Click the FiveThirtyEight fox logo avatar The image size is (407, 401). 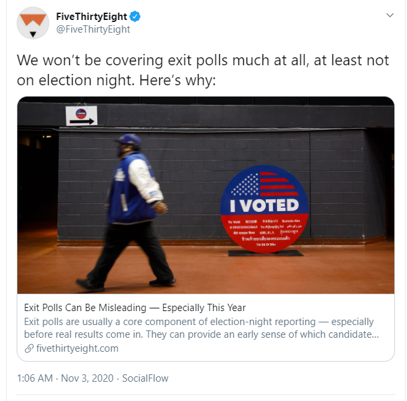tap(33, 23)
